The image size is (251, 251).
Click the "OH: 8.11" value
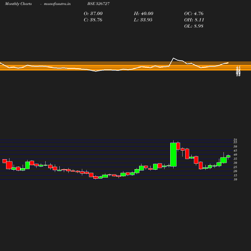(194, 20)
